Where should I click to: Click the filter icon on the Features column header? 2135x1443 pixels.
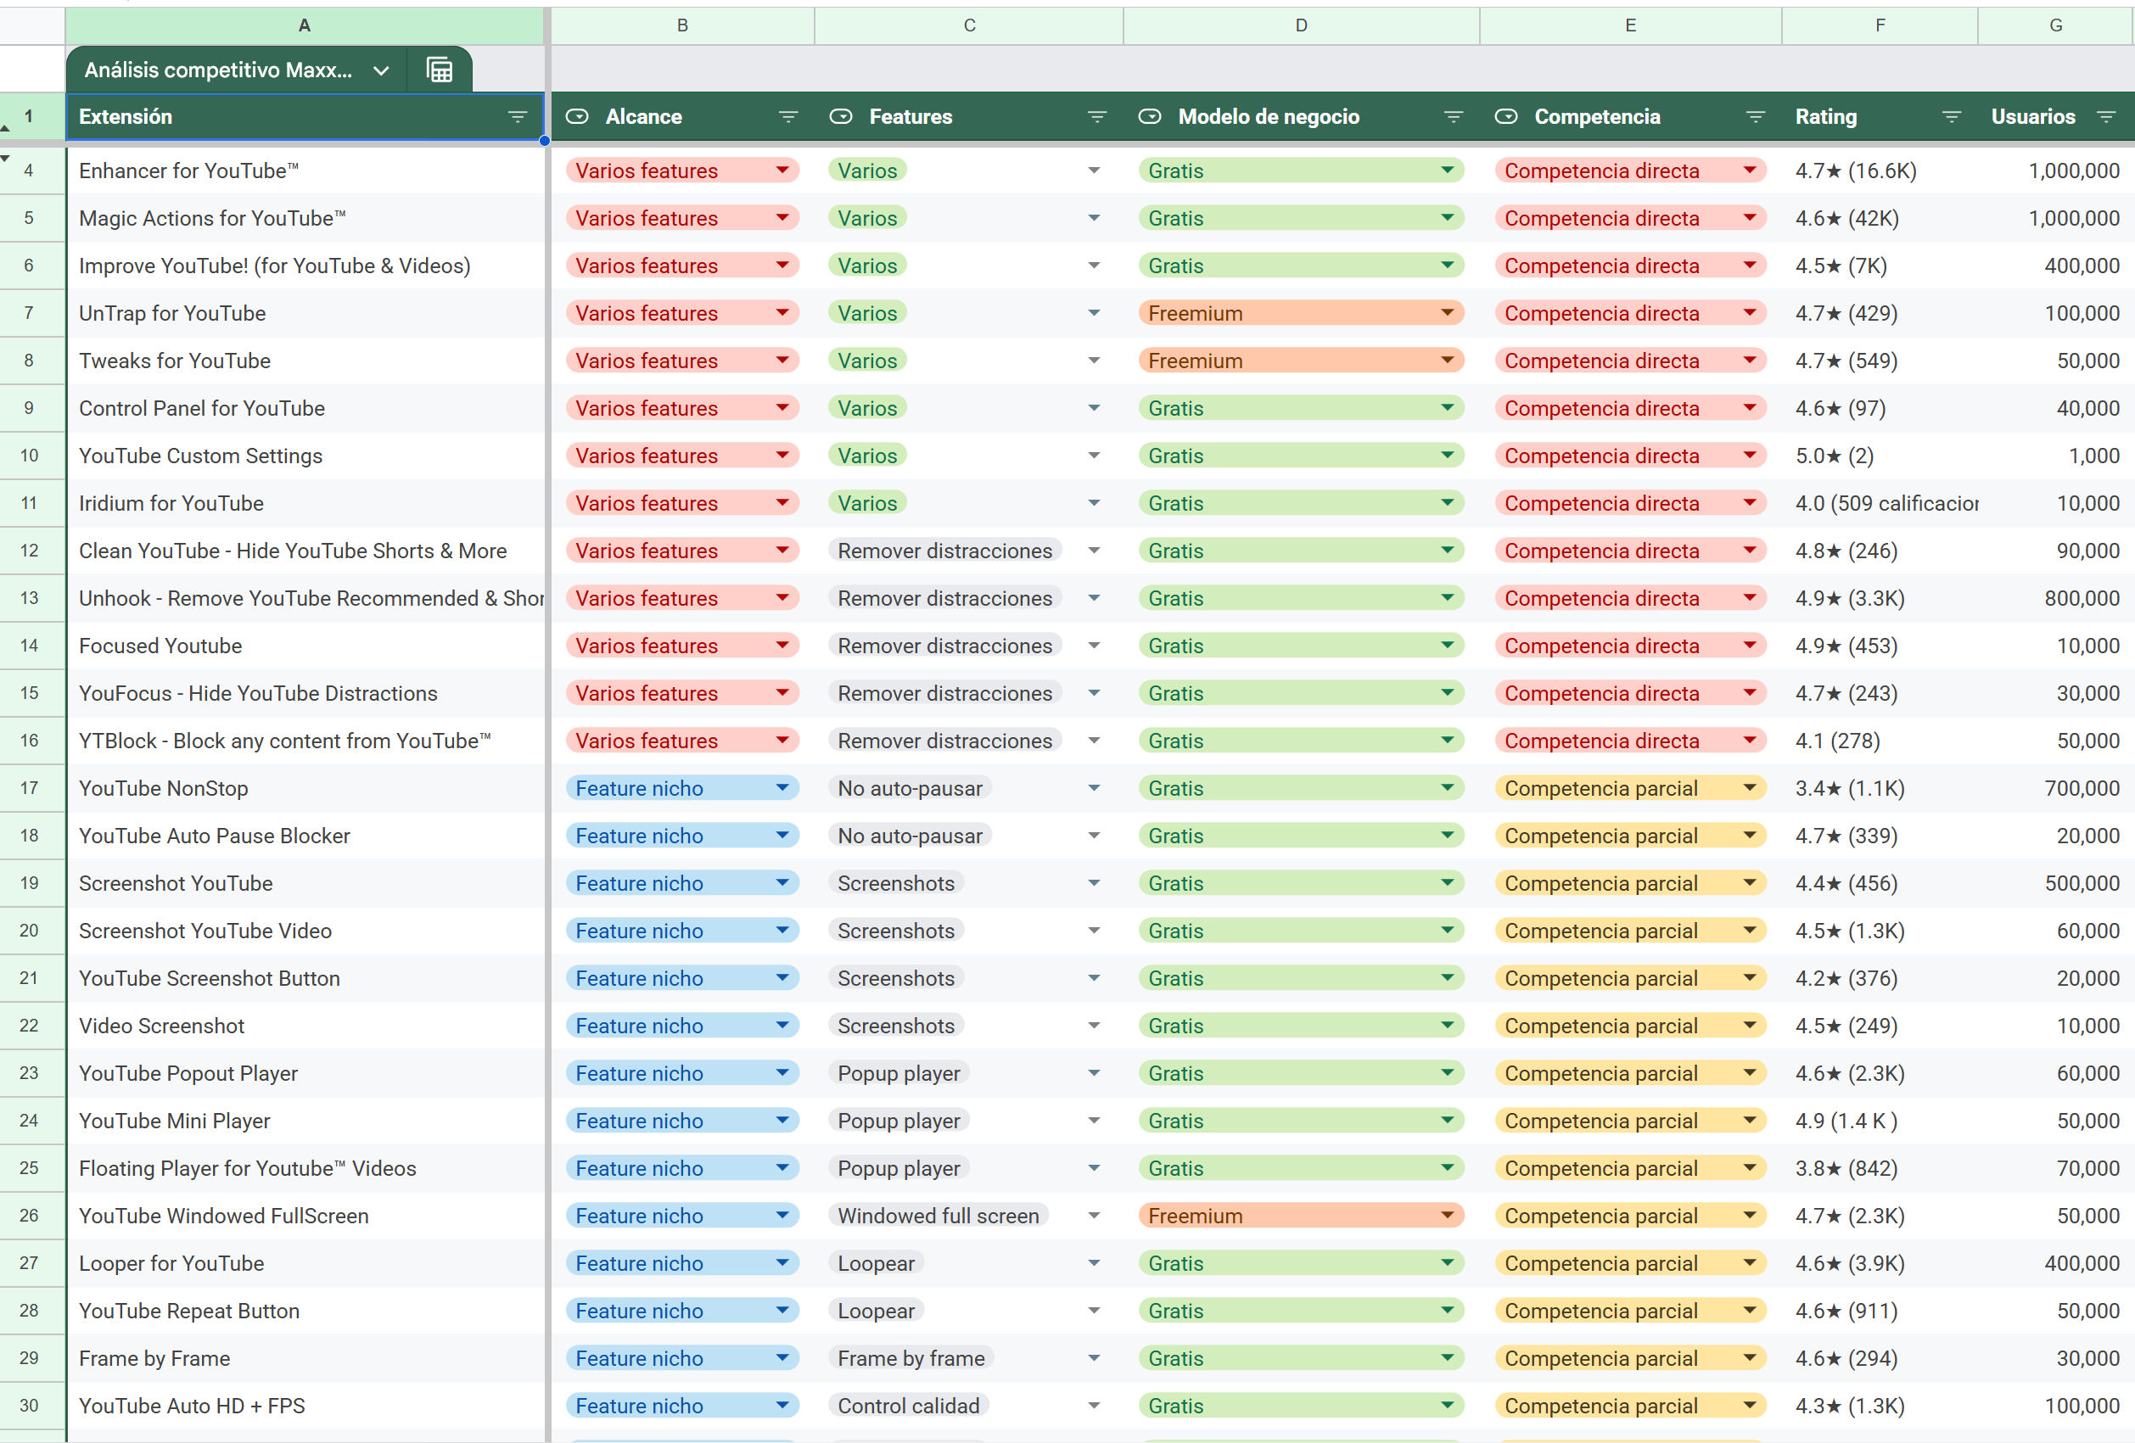(x=1097, y=117)
